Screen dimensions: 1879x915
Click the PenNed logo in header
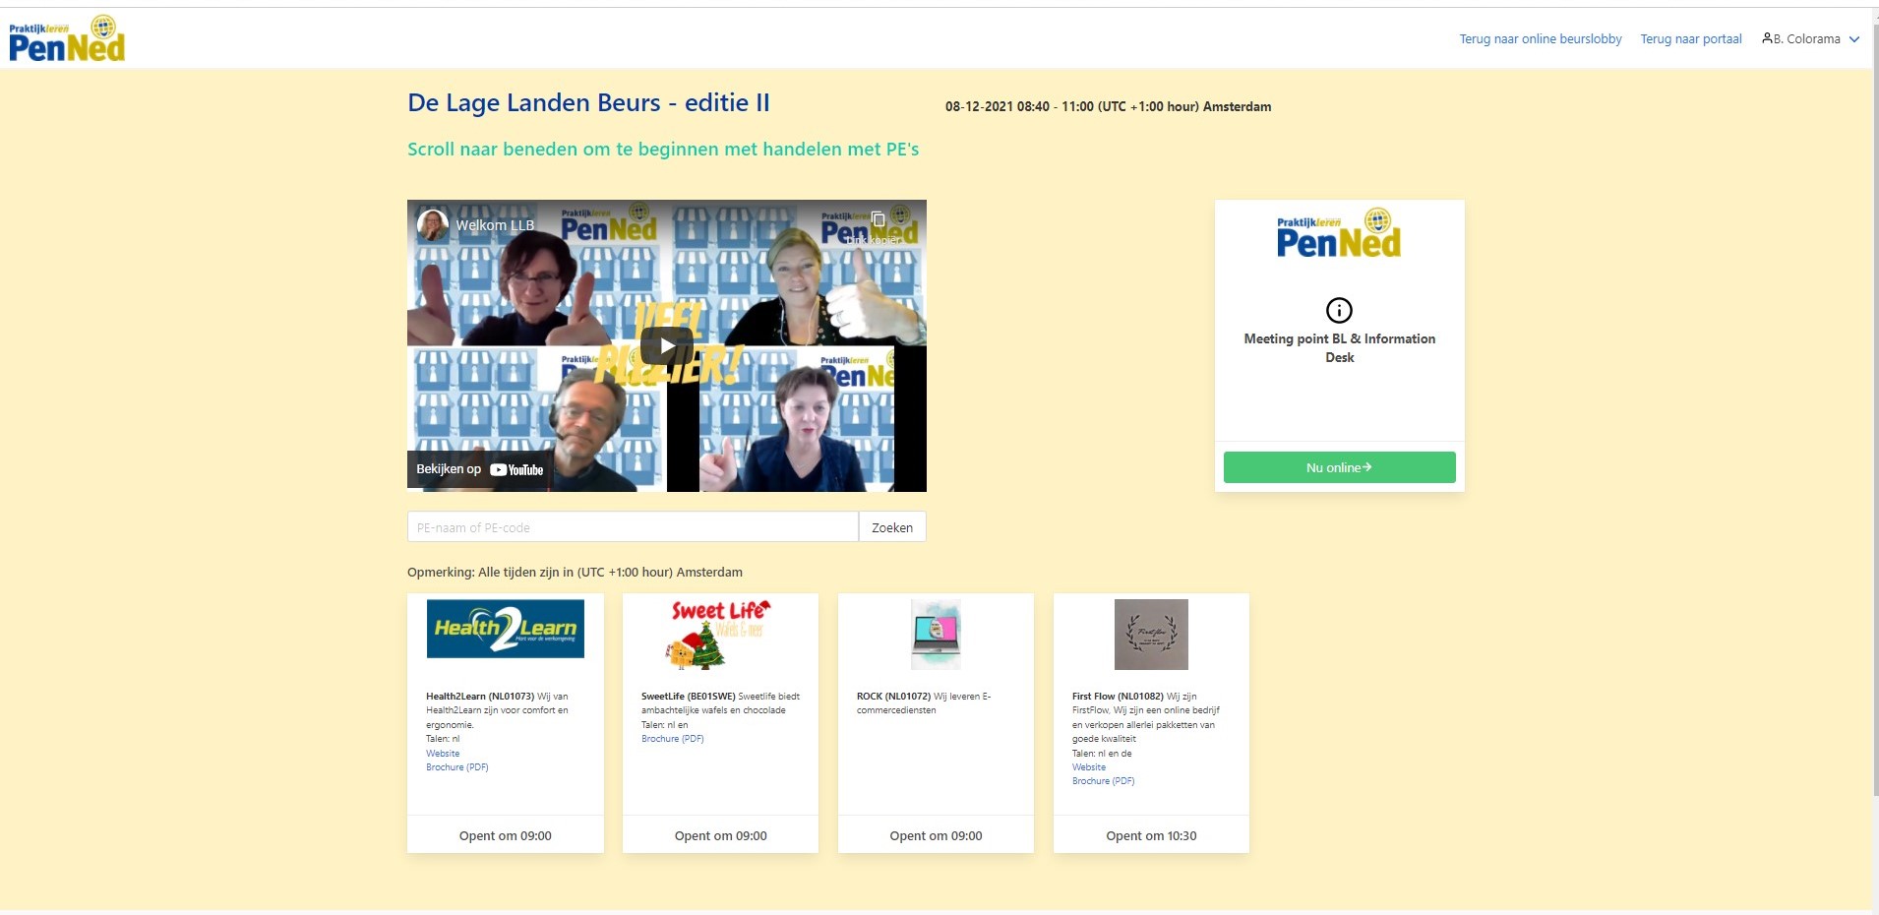click(x=67, y=39)
